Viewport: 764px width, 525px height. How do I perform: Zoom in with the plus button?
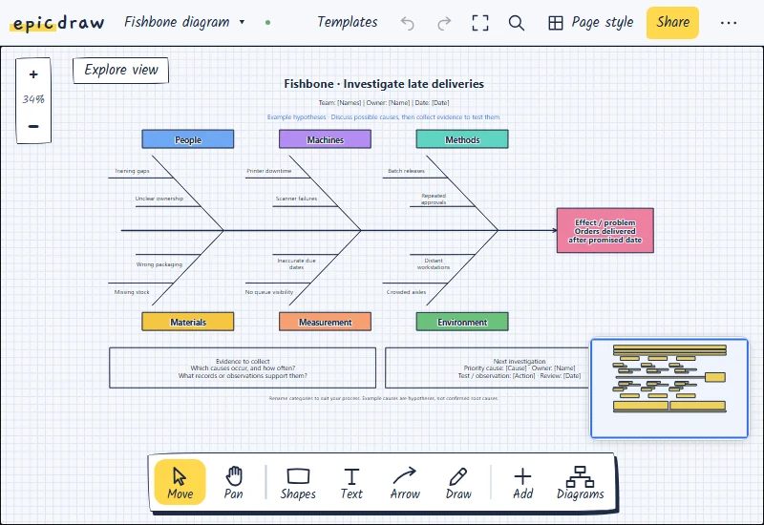click(x=33, y=74)
